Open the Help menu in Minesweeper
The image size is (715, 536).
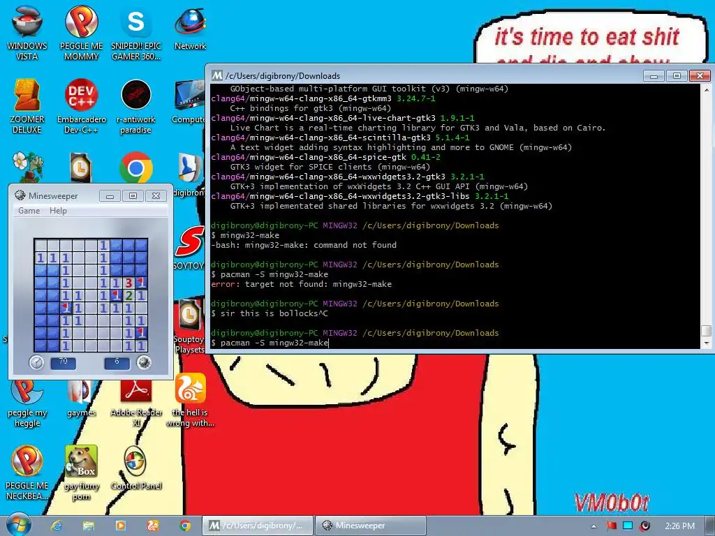click(58, 211)
